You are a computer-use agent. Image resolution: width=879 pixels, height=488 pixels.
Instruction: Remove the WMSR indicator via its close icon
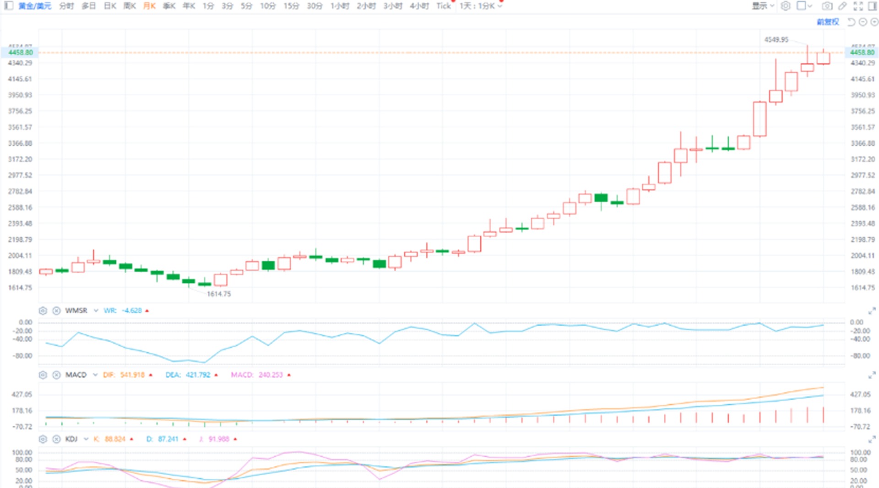pyautogui.click(x=56, y=310)
